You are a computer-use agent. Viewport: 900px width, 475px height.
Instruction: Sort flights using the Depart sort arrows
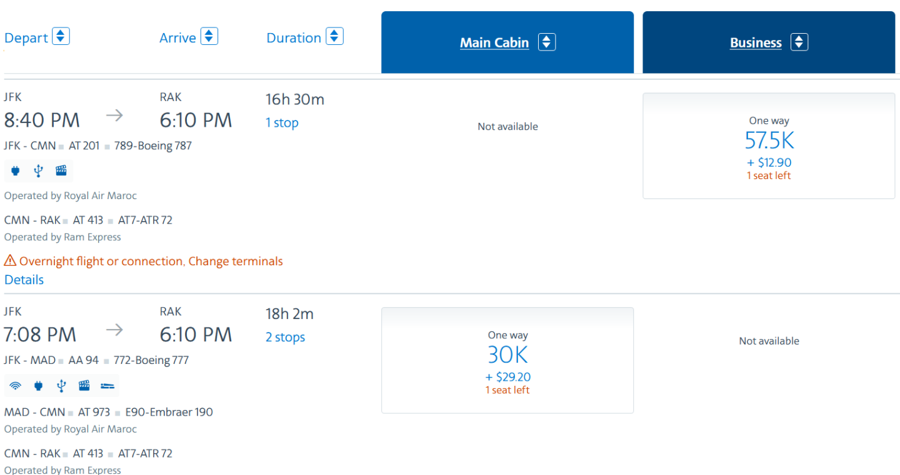pos(61,36)
